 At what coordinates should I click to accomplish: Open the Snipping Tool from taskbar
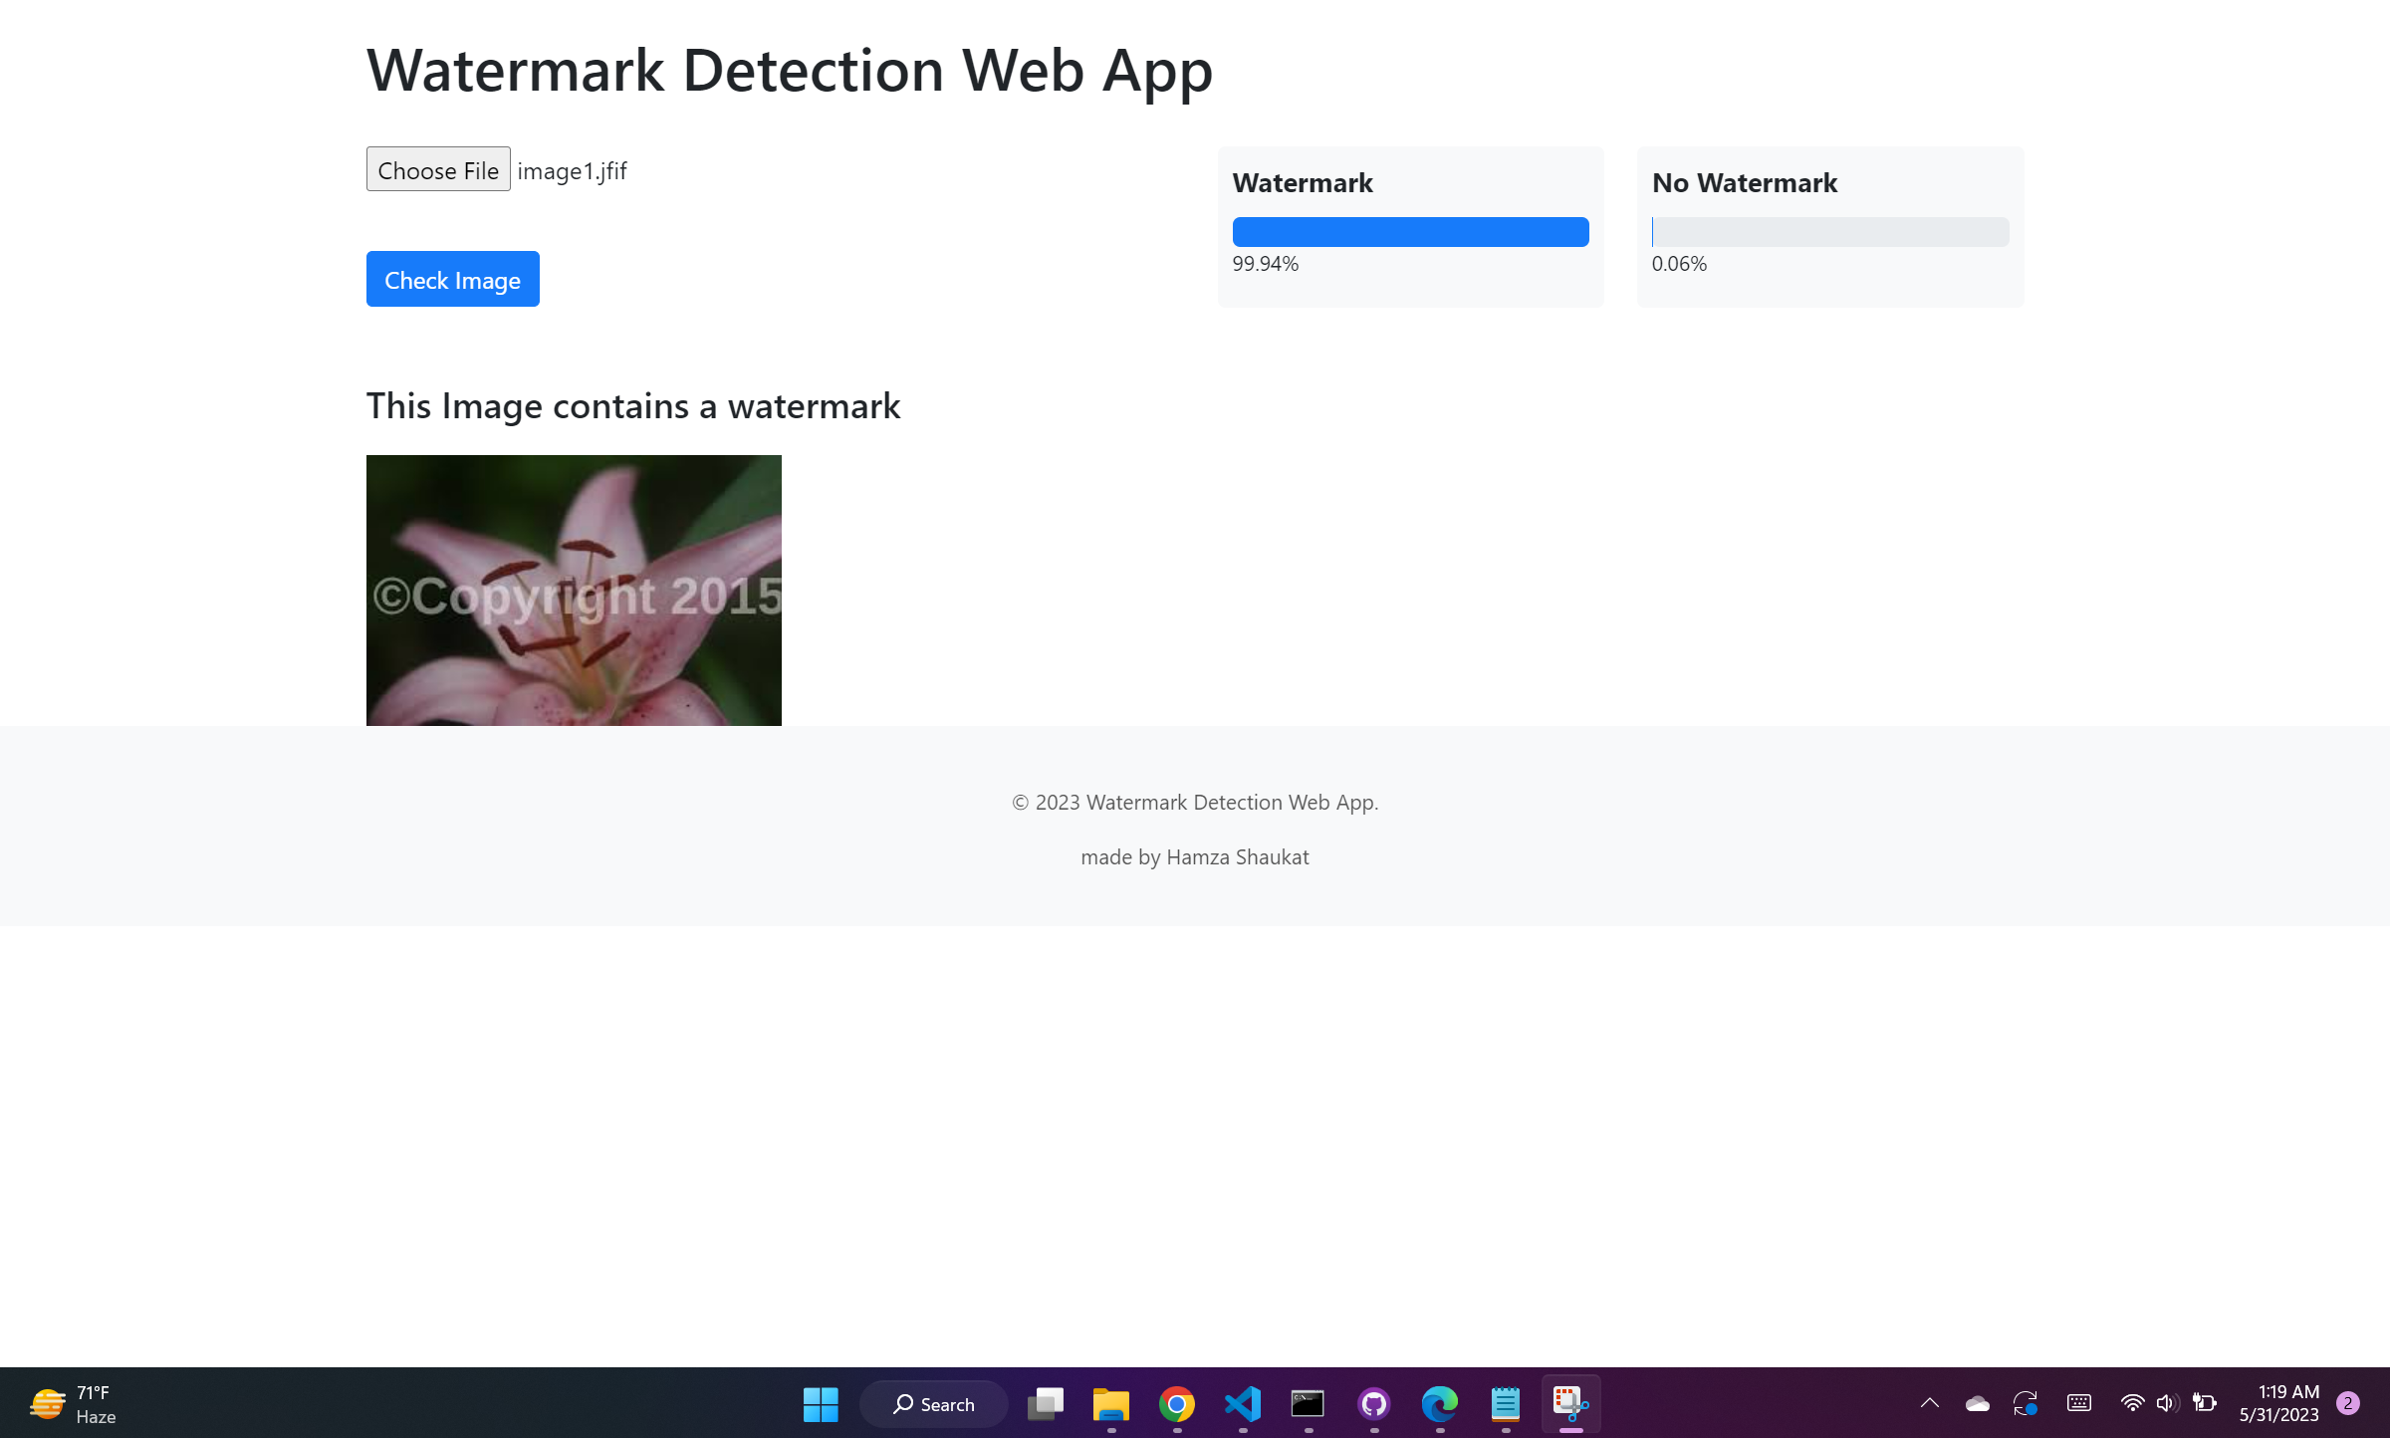pos(1571,1404)
